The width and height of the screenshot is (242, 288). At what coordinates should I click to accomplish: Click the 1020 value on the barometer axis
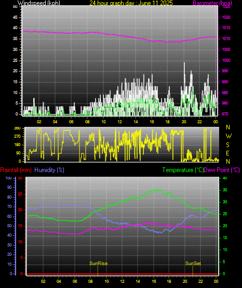point(226,17)
